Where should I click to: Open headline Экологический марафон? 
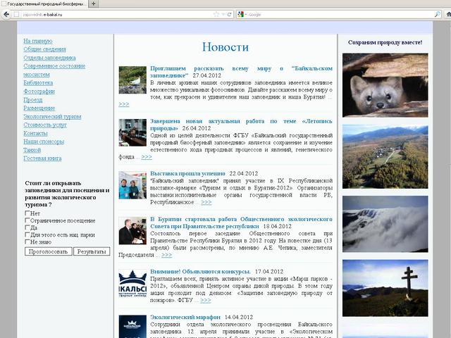[x=185, y=317]
